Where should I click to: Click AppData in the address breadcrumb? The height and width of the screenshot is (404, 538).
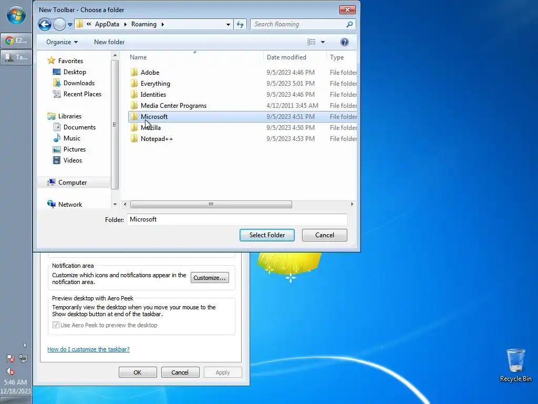coord(107,24)
